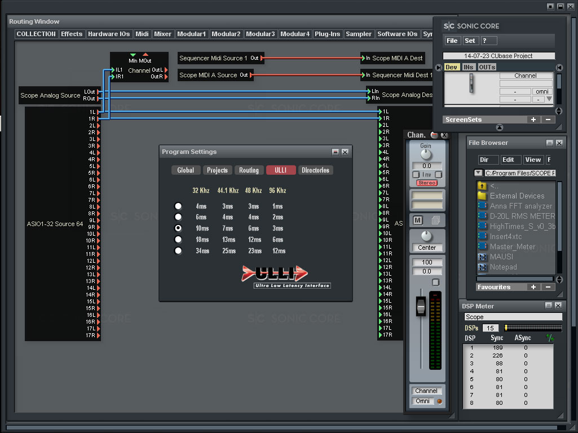The width and height of the screenshot is (578, 433).
Task: Switch to the Global tab in Program Settings
Action: [186, 170]
